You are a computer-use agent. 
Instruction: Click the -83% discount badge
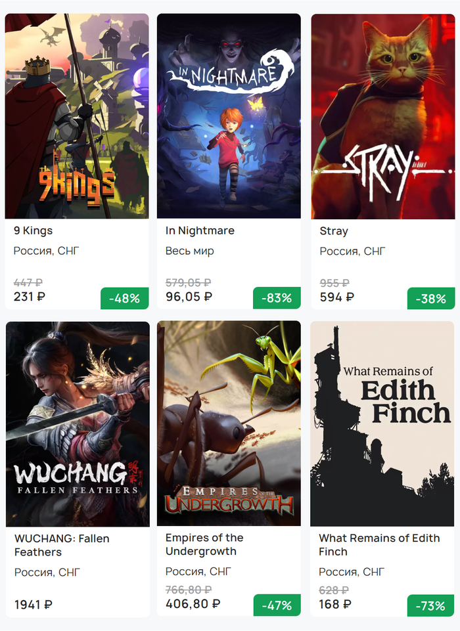tap(277, 298)
